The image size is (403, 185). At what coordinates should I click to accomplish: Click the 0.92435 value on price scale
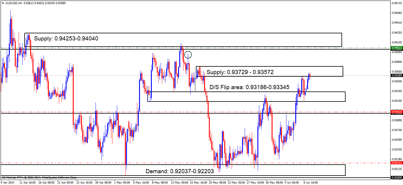pyautogui.click(x=397, y=150)
